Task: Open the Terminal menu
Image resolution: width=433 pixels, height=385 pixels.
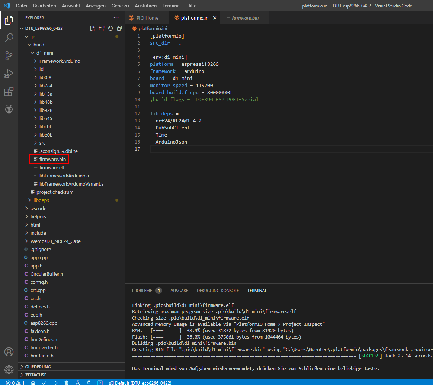Action: pos(171,6)
